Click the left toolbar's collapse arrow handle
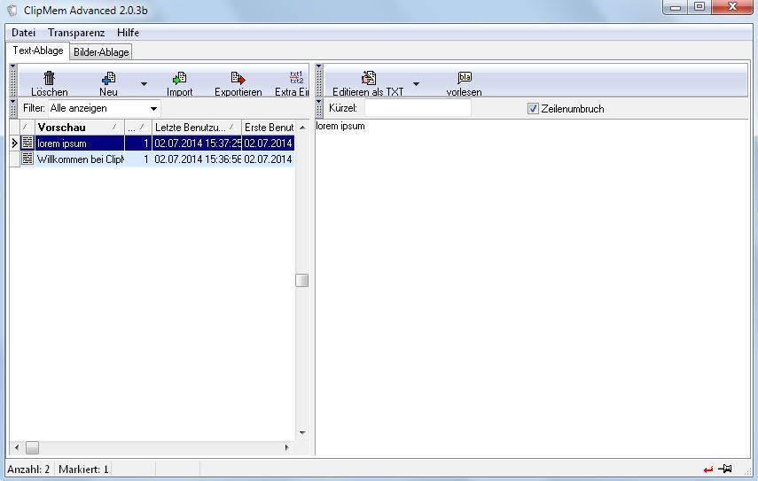The image size is (758, 481). pos(13,67)
